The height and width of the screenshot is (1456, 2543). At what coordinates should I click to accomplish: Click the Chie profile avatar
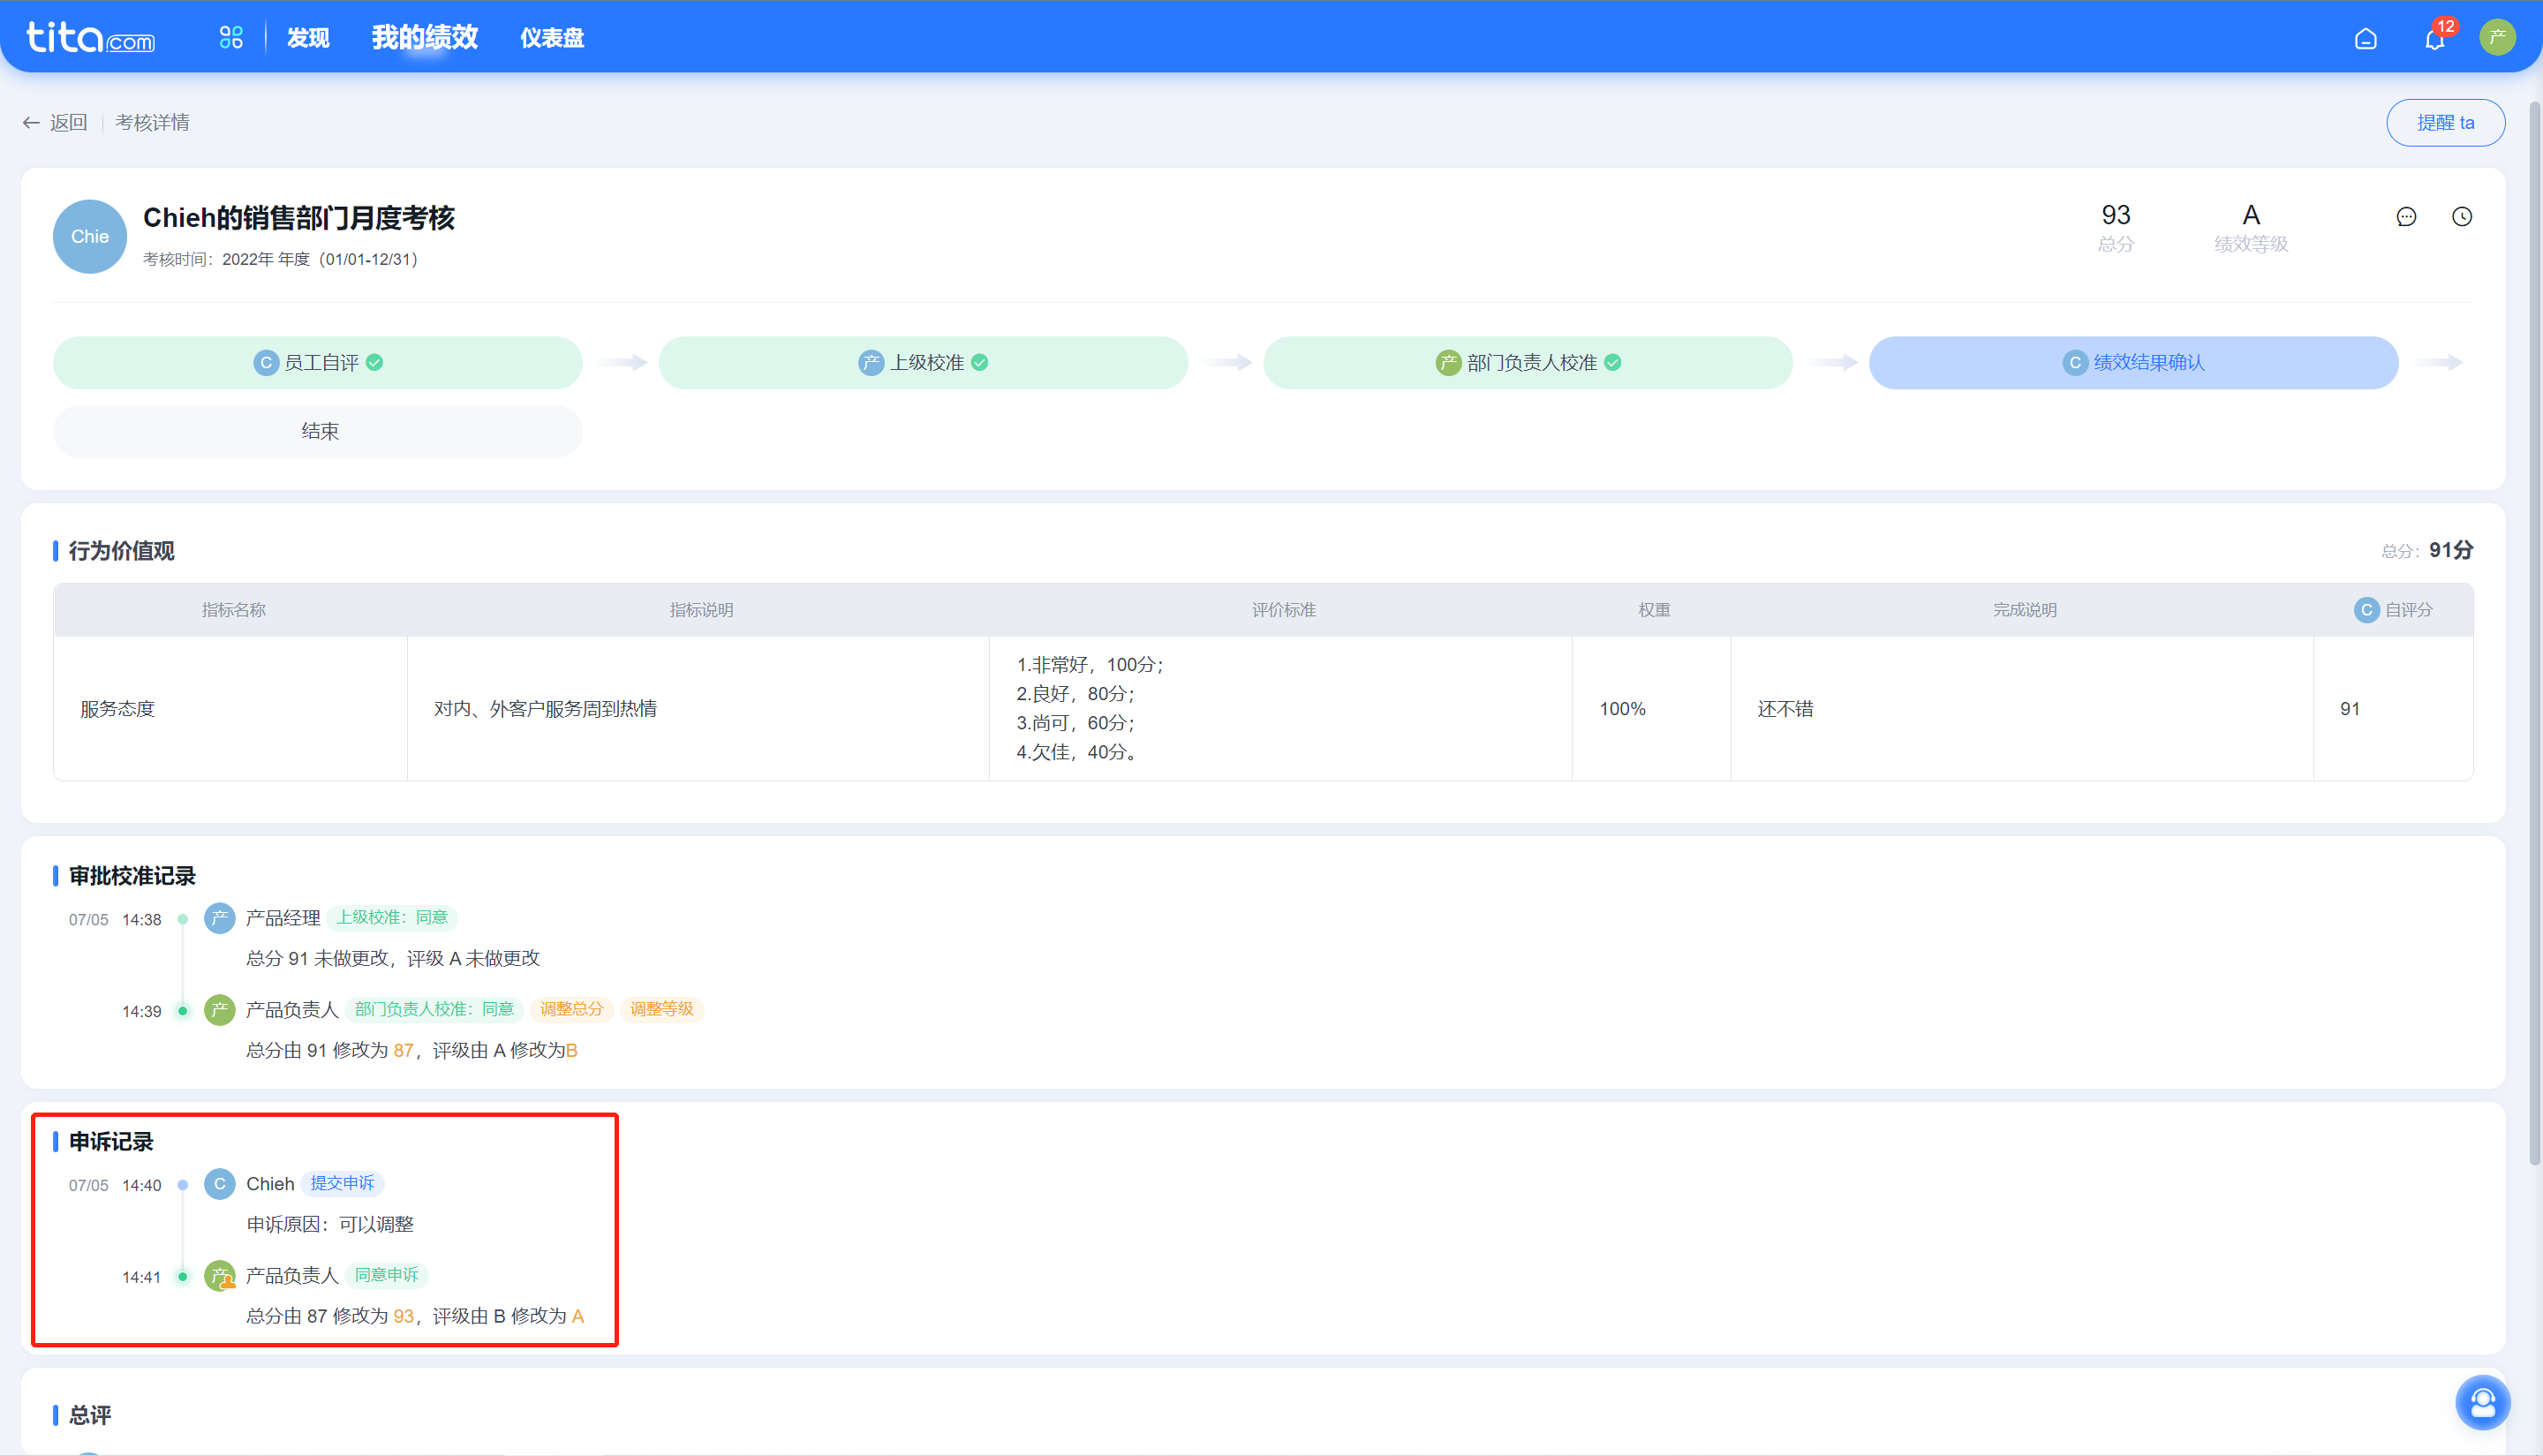pos(90,237)
